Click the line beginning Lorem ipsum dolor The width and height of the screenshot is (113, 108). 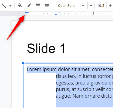70,69
